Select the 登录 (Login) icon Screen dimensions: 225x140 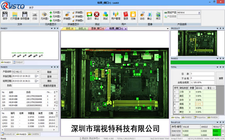pos(126,15)
